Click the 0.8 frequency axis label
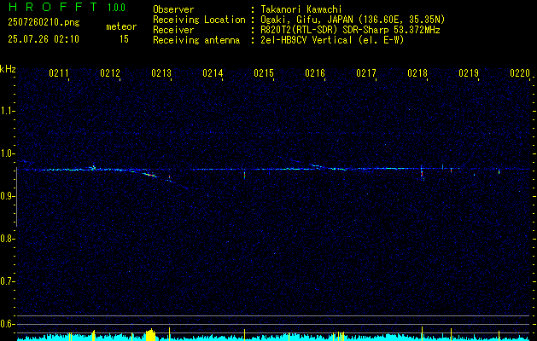 tap(7, 239)
